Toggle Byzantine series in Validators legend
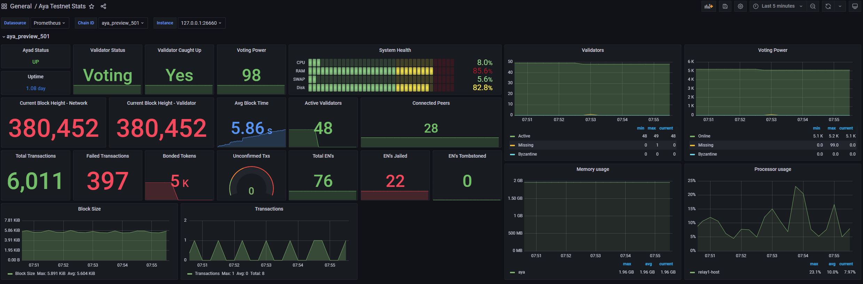The image size is (863, 284). click(x=527, y=154)
